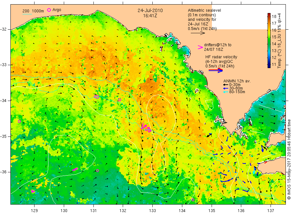Click the magenta drifter arrowhead legend symbol
The image size is (293, 215).
pyautogui.click(x=200, y=47)
